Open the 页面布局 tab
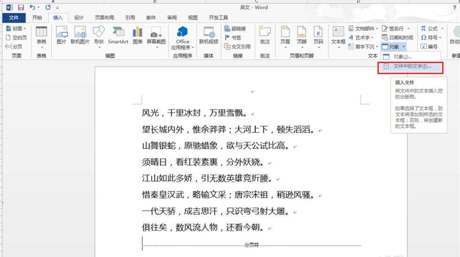 (104, 18)
